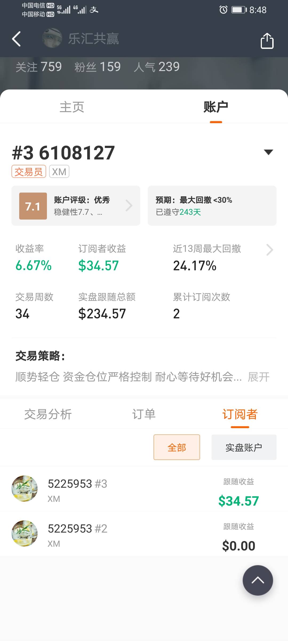Select the 实盘账户 filter
Viewport: 288px width, 641px height.
244,447
